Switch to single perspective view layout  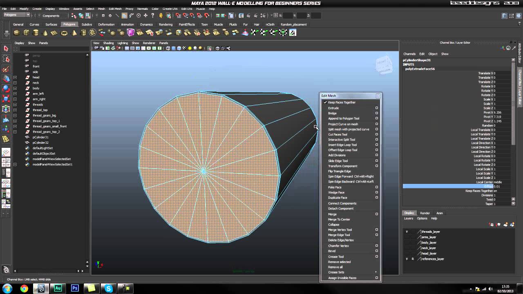click(6, 152)
